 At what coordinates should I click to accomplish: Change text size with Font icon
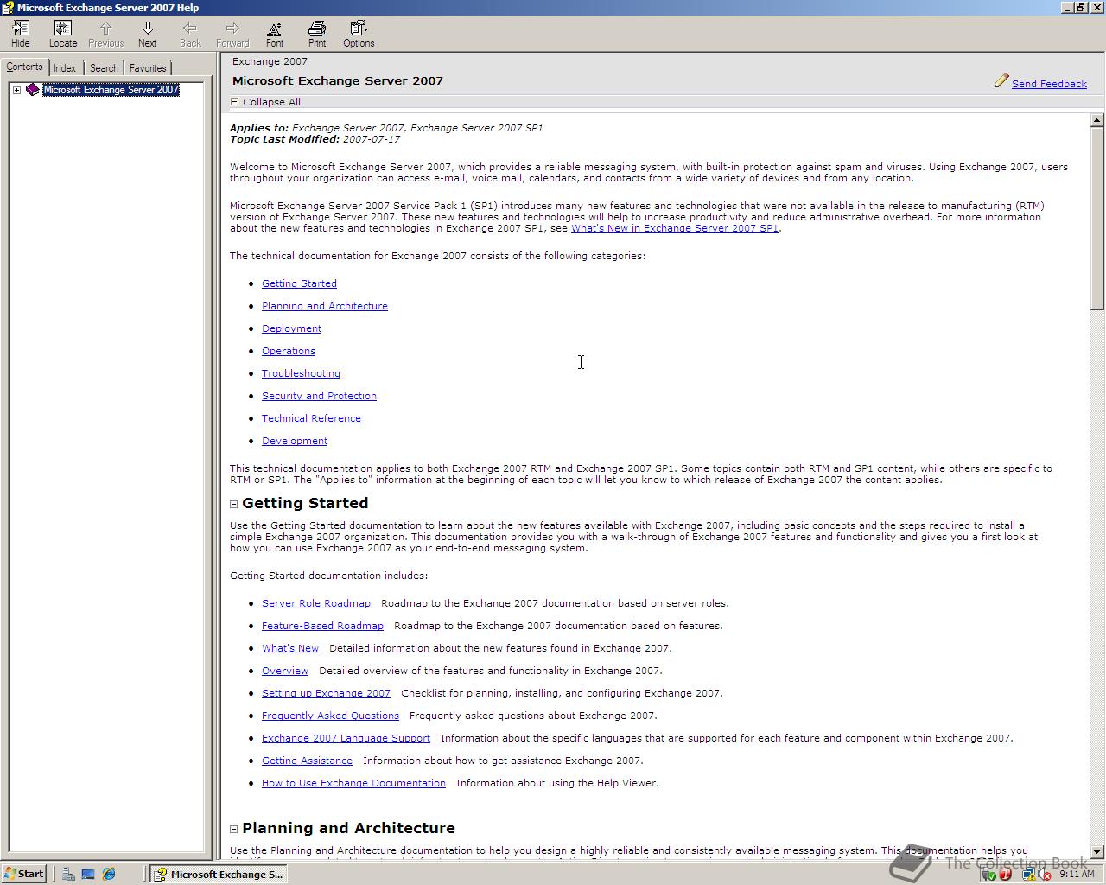[x=274, y=29]
